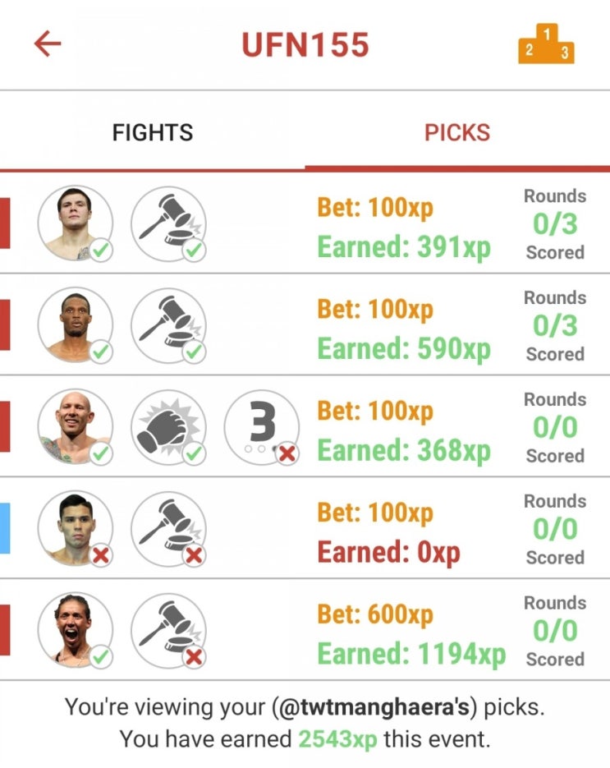This screenshot has height=768, width=610.
Task: Tap the red back arrow
Action: (48, 44)
